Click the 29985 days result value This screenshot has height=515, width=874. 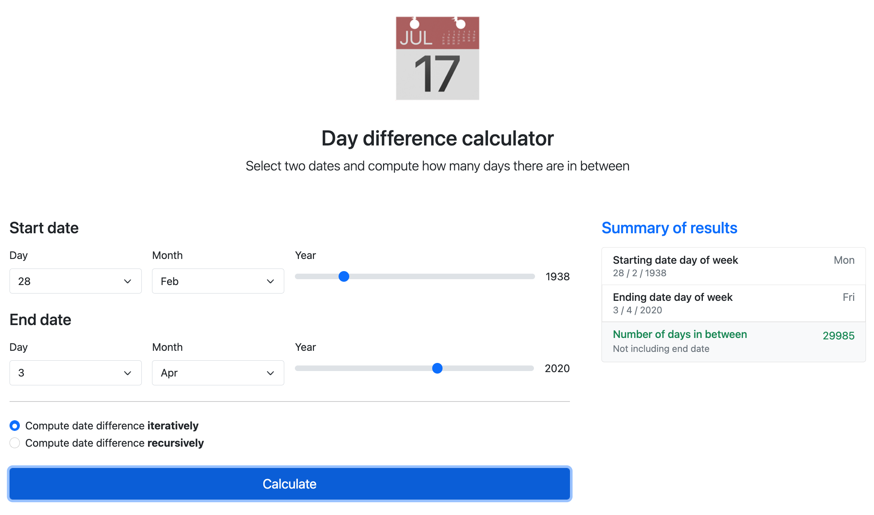(838, 336)
